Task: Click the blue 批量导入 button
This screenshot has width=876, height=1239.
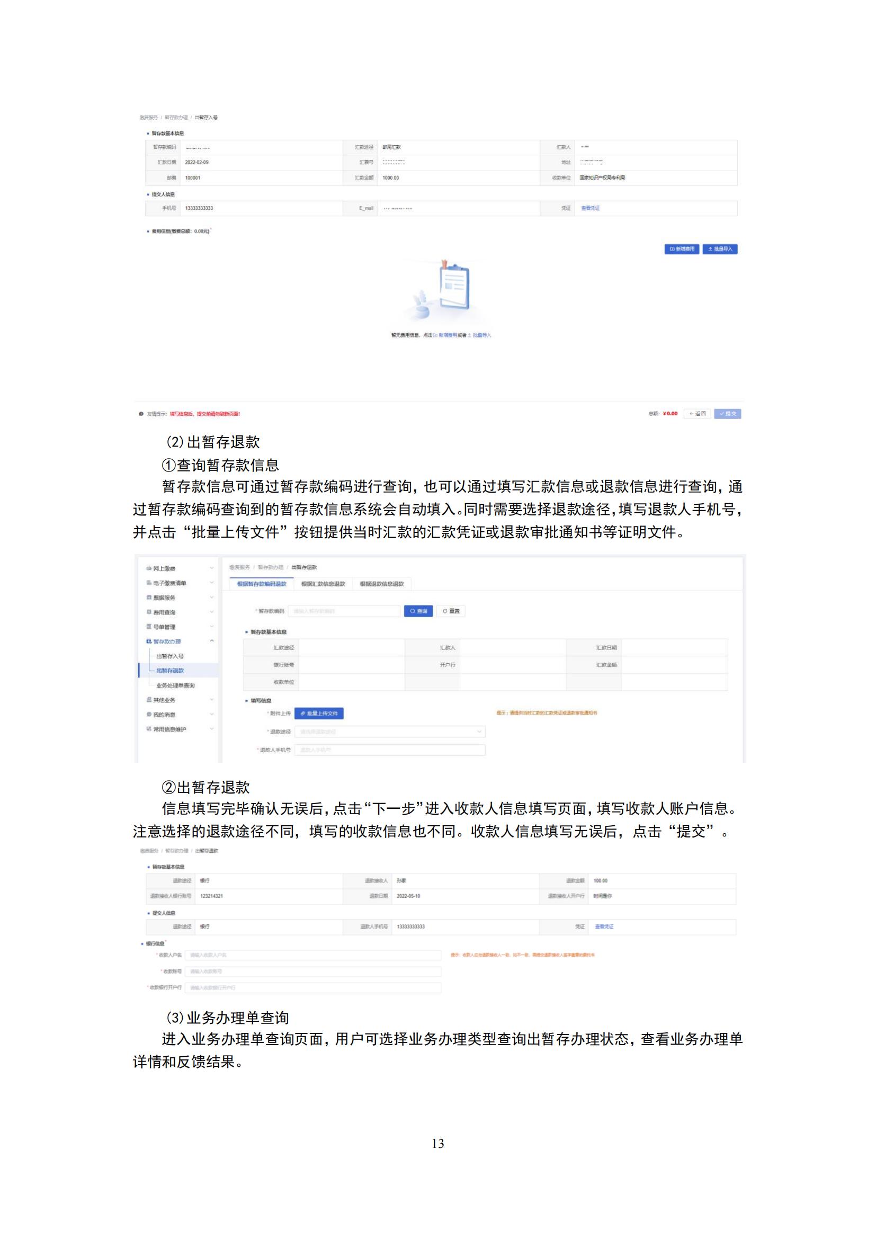Action: [x=720, y=249]
